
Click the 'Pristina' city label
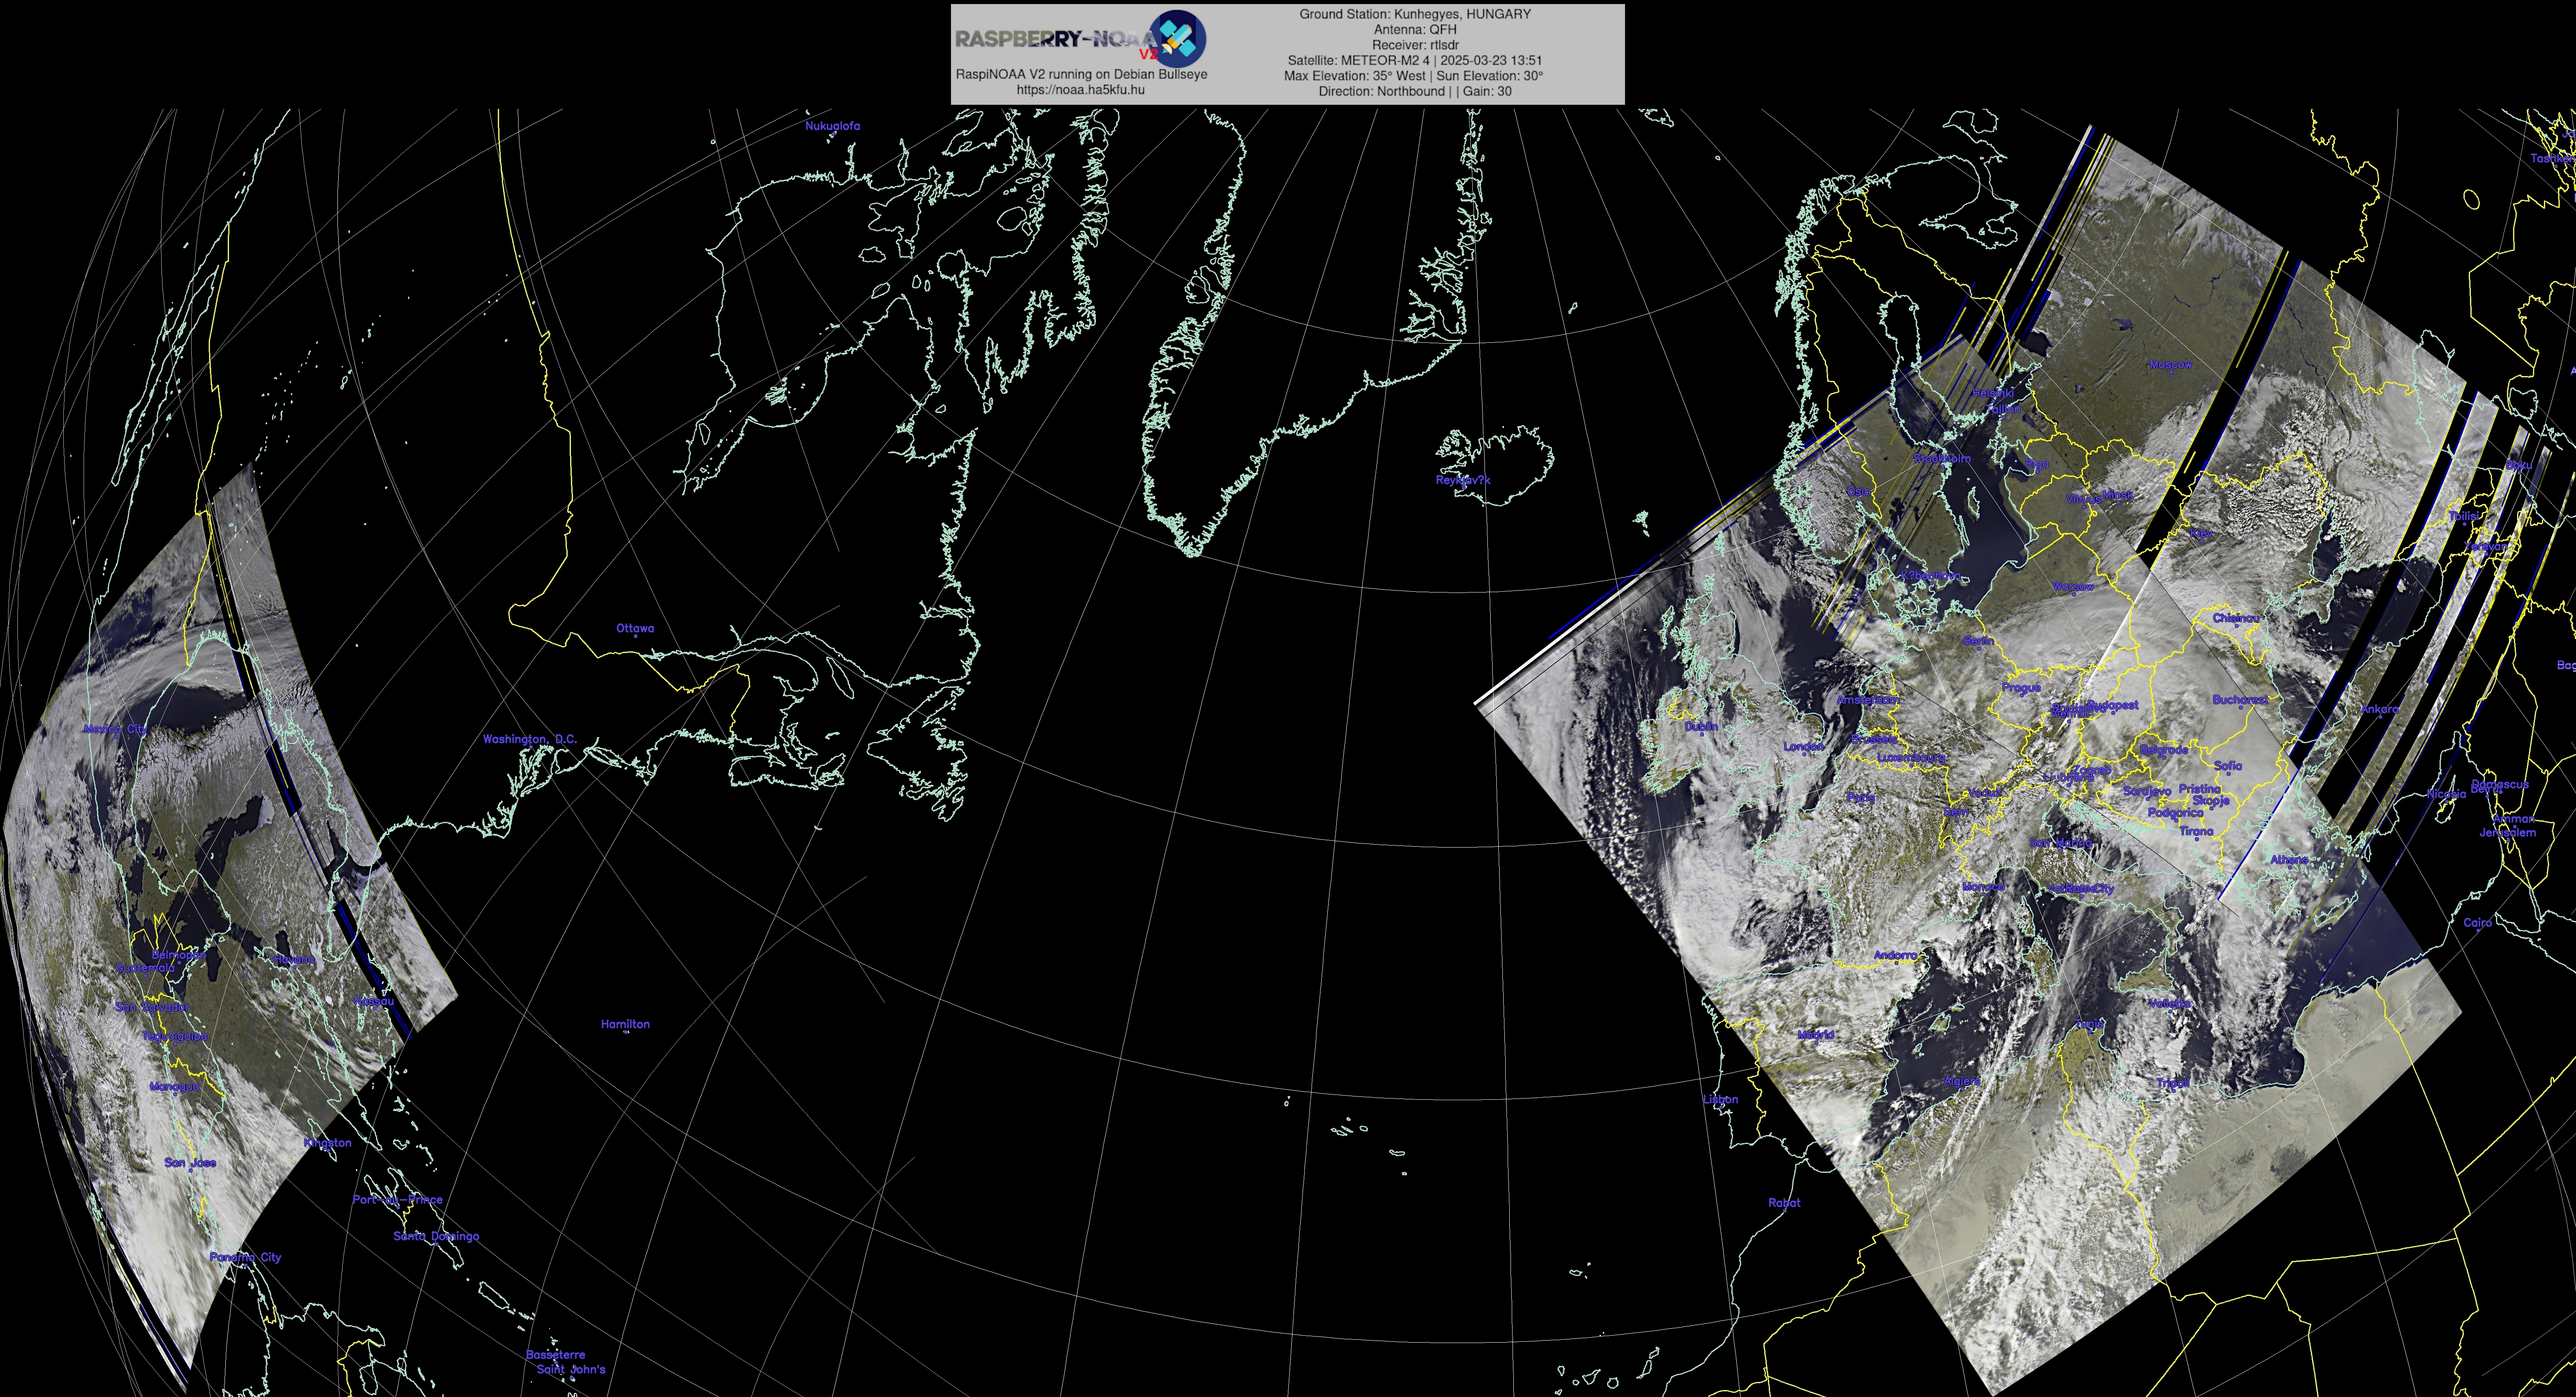(x=2199, y=789)
